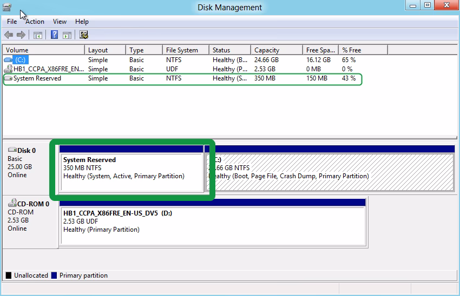Screen dimensions: 460x296
Task: Click the CD-ROM 0 label panel
Action: [x=30, y=222]
